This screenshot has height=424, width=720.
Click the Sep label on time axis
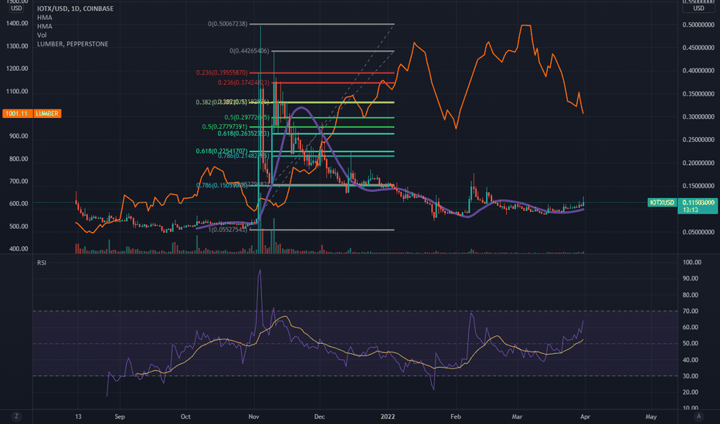pos(120,416)
